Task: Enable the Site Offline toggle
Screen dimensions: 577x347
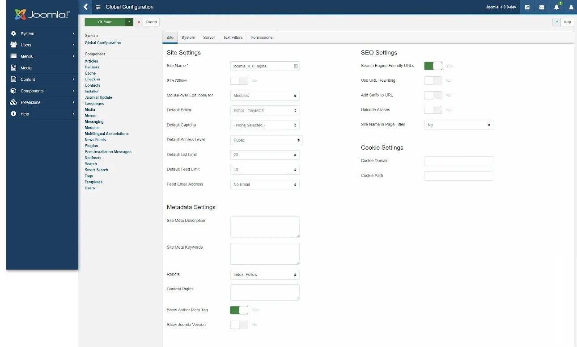Action: tap(239, 81)
